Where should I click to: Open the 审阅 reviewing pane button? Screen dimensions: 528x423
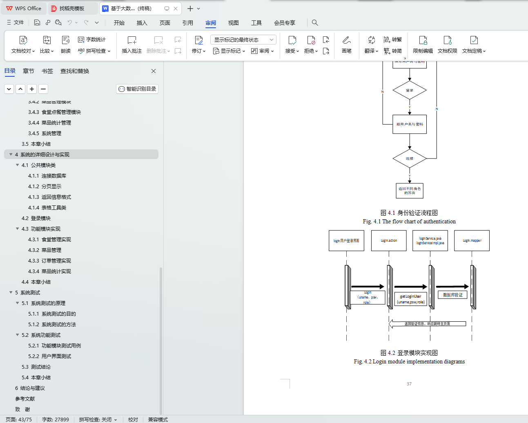click(x=262, y=51)
